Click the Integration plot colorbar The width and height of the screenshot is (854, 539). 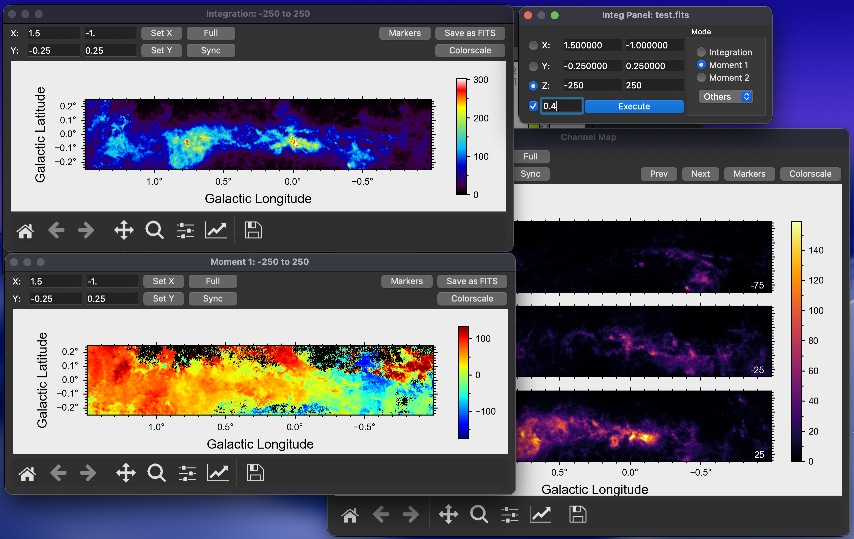(461, 137)
